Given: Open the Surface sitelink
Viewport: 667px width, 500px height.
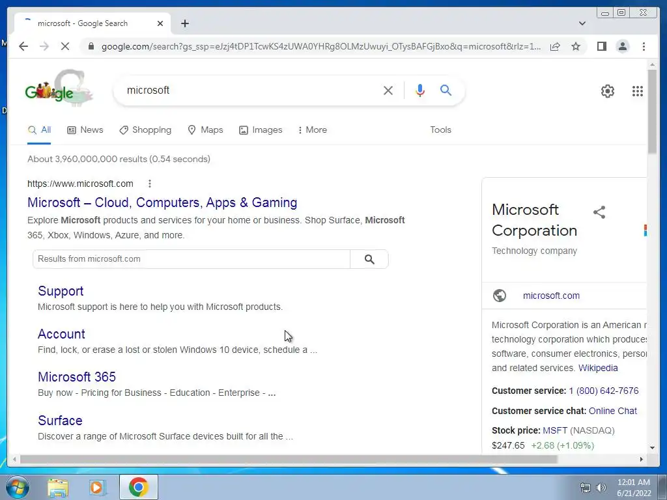Looking at the screenshot, I should [x=60, y=420].
